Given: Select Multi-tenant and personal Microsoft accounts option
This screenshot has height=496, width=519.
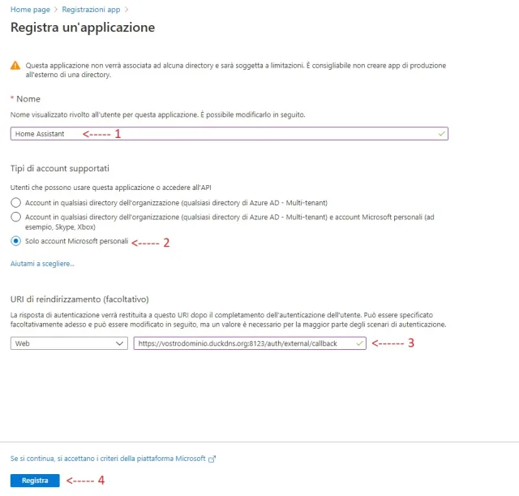Looking at the screenshot, I should [x=15, y=217].
